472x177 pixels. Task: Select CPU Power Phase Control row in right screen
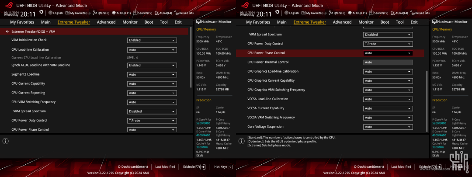click(330, 53)
